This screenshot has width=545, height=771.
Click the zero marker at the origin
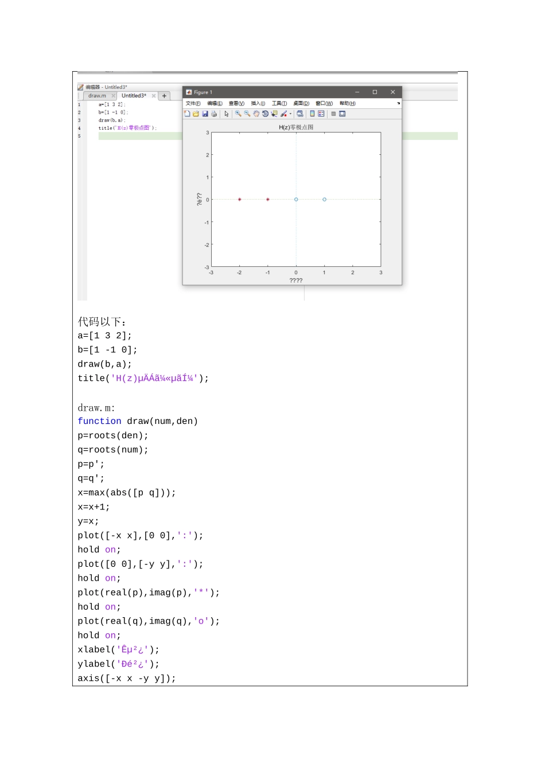pyautogui.click(x=296, y=200)
